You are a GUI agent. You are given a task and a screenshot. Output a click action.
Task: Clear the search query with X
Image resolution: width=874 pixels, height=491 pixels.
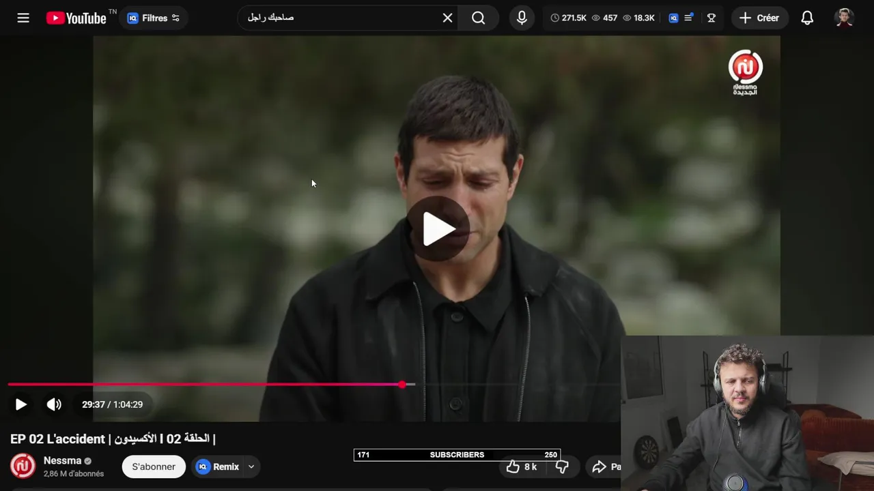tap(447, 18)
